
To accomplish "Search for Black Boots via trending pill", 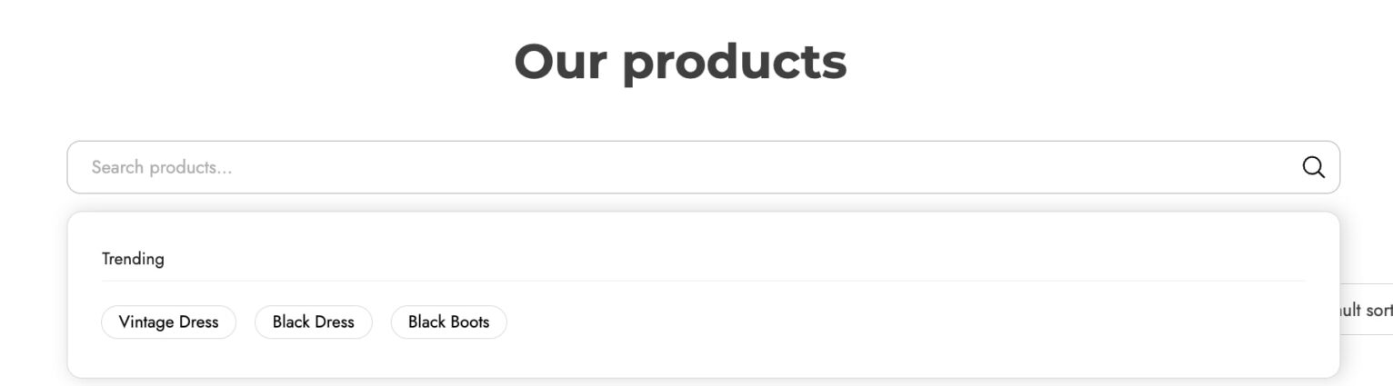I will click(448, 322).
